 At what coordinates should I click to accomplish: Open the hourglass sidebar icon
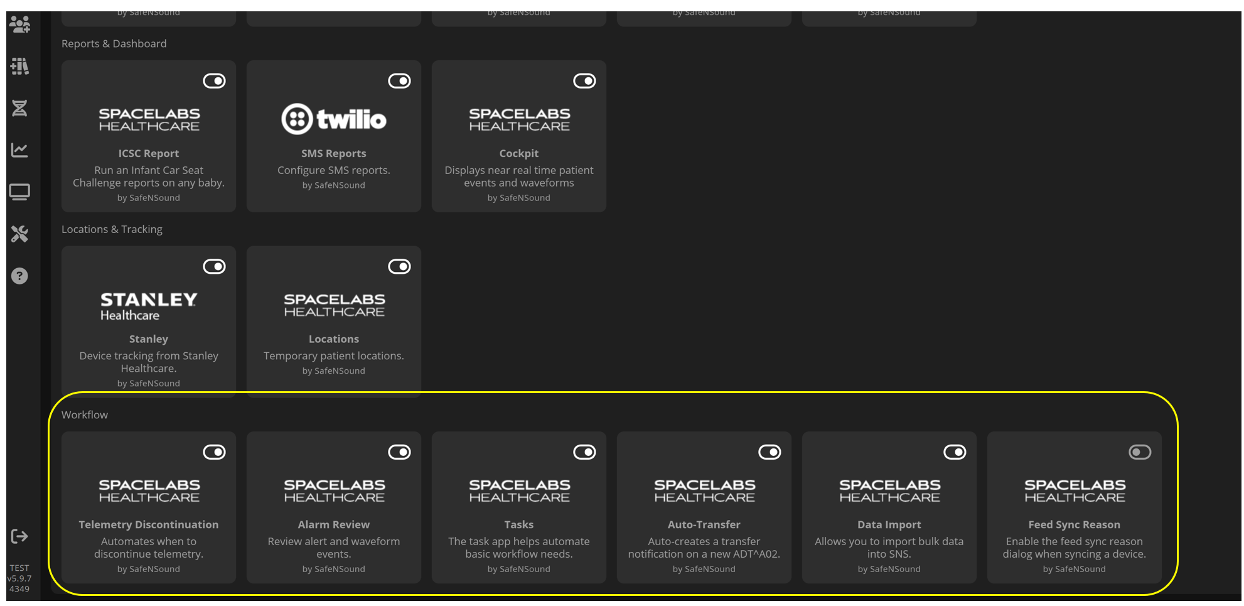click(19, 108)
